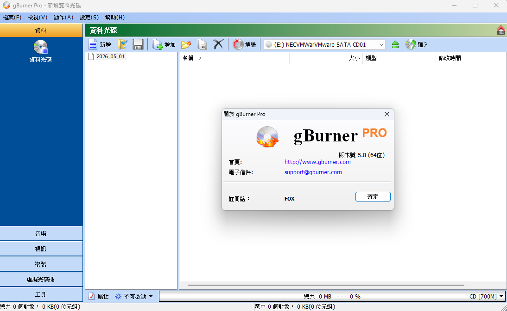The width and height of the screenshot is (507, 311).
Task: Click the Add (增加) files icon
Action: pyautogui.click(x=158, y=44)
